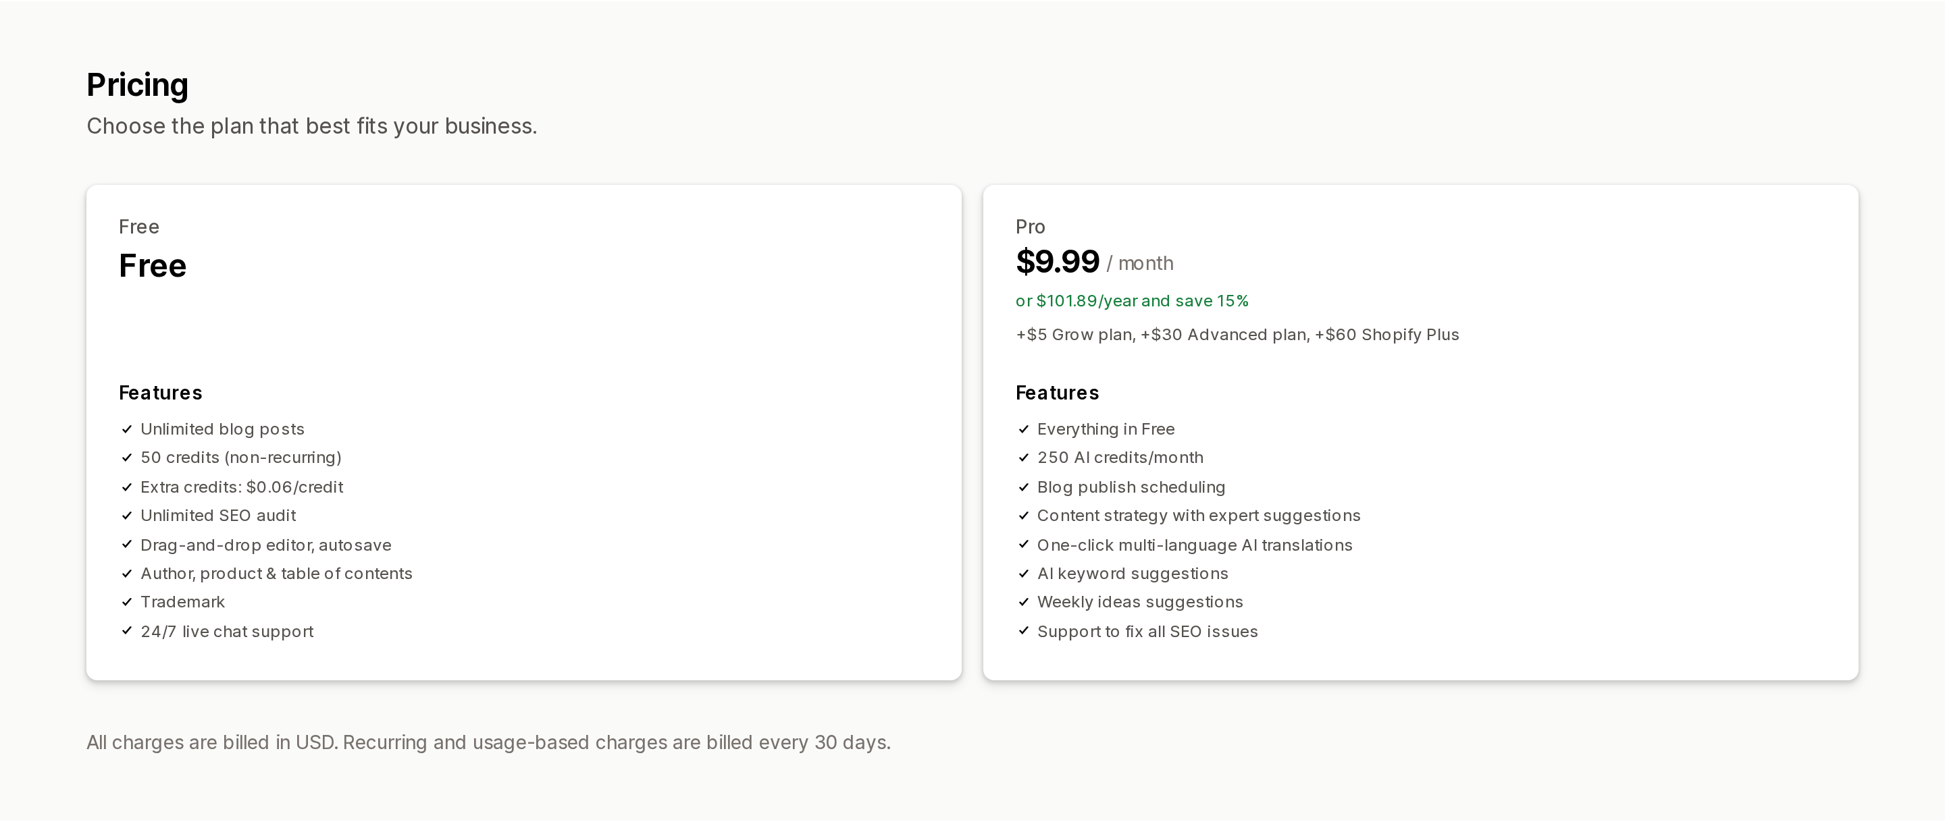Click the green $101.89/year save 15% text
Viewport: 1945px width, 822px height.
tap(1132, 301)
